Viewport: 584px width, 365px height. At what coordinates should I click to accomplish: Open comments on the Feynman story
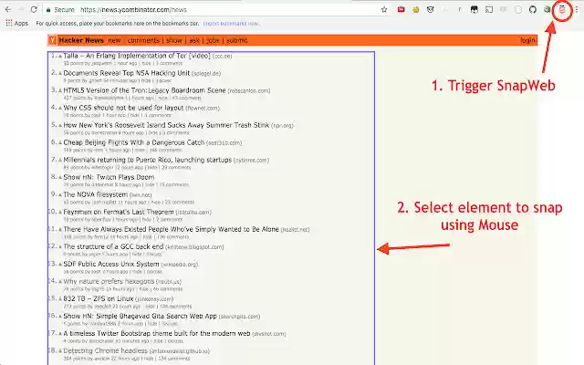[x=169, y=220]
